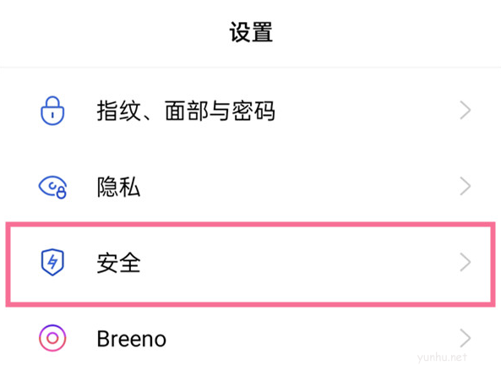Expand the 指纹、面部与密码 row chevron
The image size is (501, 376).
466,111
